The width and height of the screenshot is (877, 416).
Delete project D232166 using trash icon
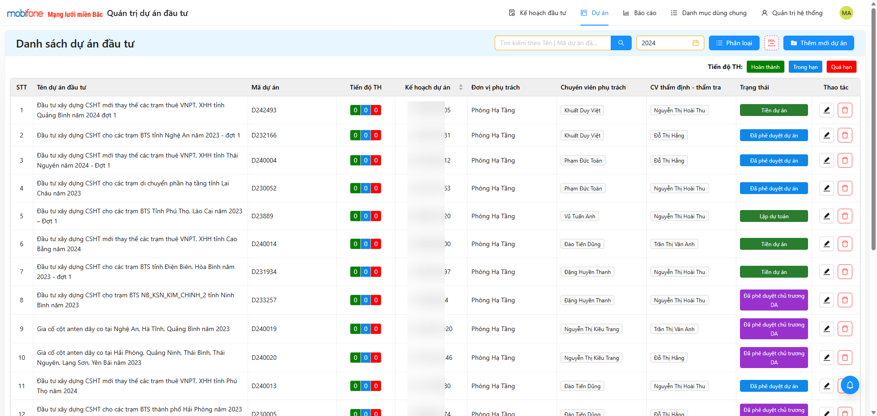click(x=845, y=135)
